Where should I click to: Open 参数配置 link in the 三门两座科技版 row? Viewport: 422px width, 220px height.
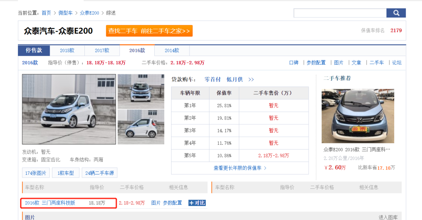click(173, 203)
